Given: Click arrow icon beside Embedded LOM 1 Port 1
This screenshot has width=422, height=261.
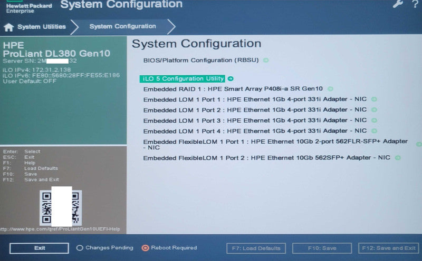Looking at the screenshot, I should pos(374,99).
